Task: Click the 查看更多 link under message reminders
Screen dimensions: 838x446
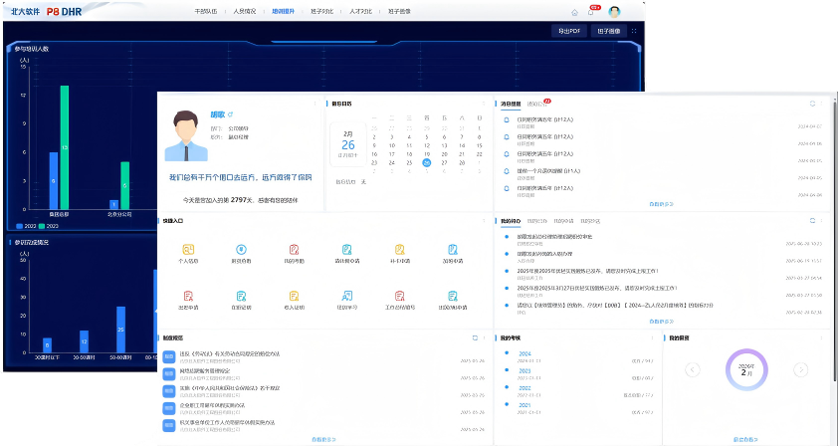Action: pyautogui.click(x=661, y=205)
